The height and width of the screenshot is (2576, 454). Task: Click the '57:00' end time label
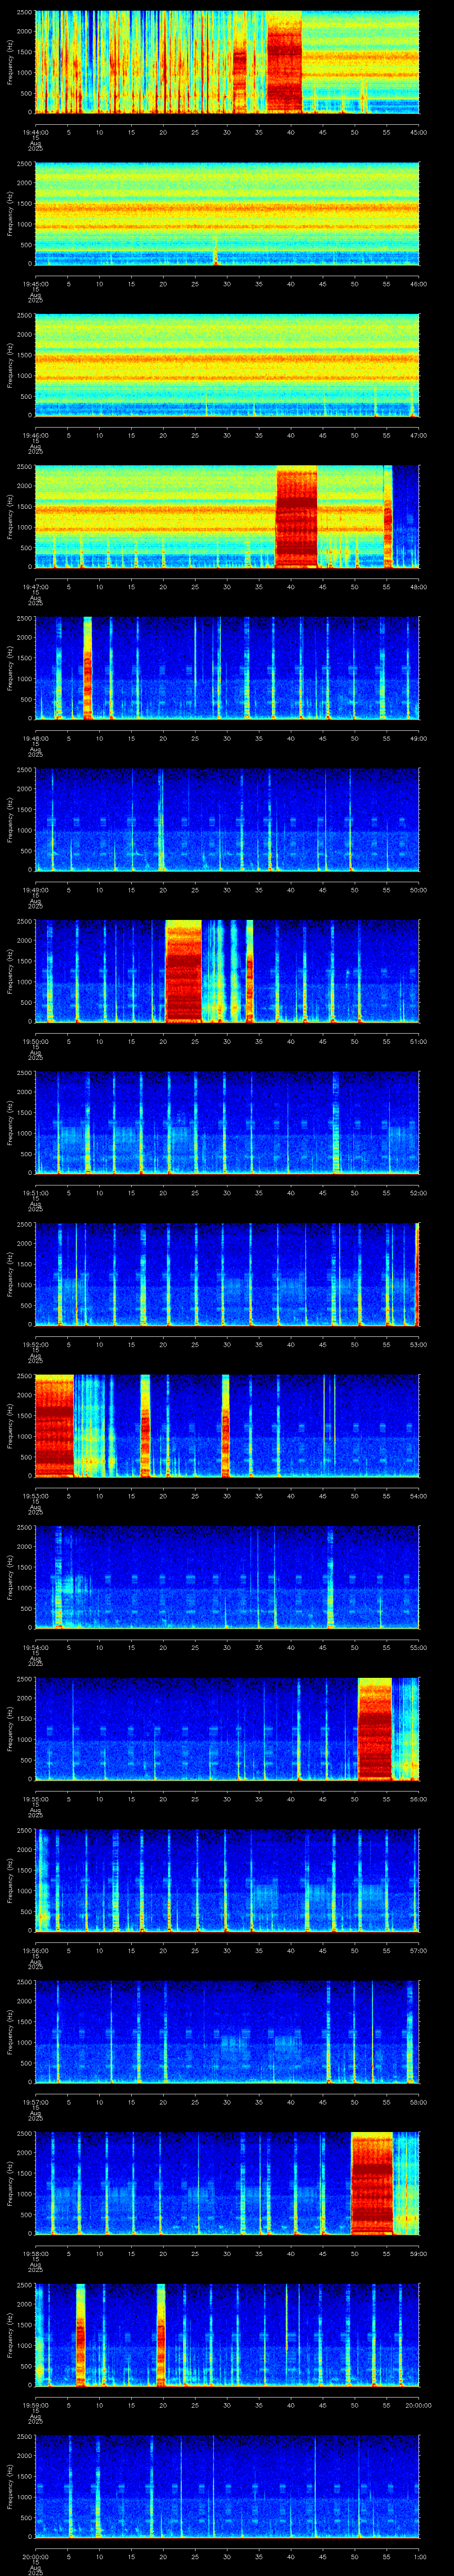tap(418, 1950)
